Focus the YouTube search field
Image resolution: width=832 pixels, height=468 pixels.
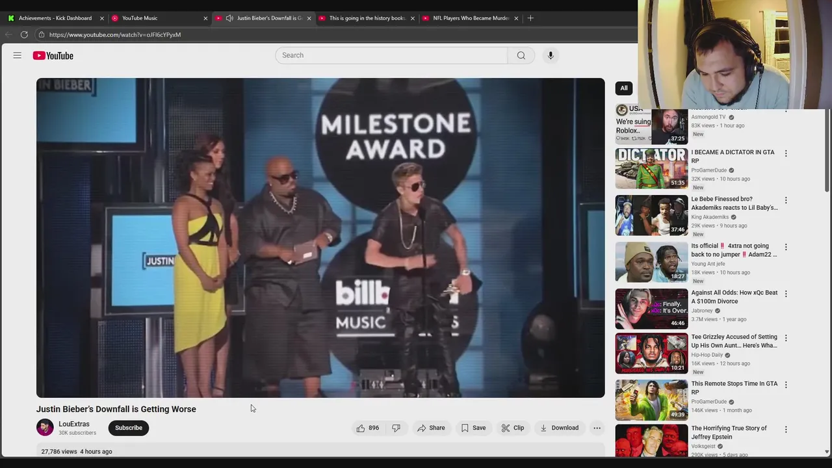pos(391,55)
